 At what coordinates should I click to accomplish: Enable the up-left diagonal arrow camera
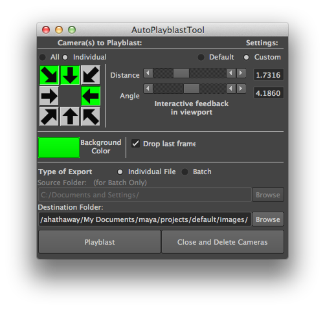tap(91, 116)
